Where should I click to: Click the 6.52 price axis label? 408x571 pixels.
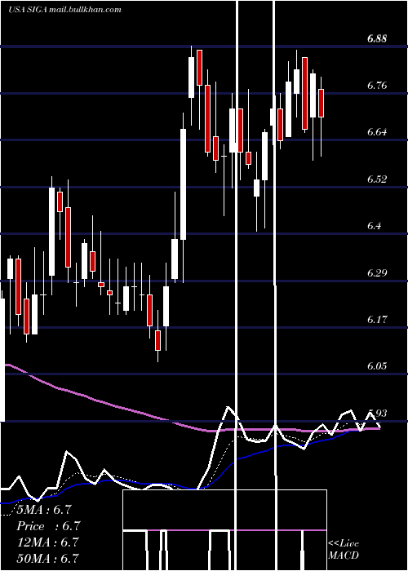(x=377, y=179)
